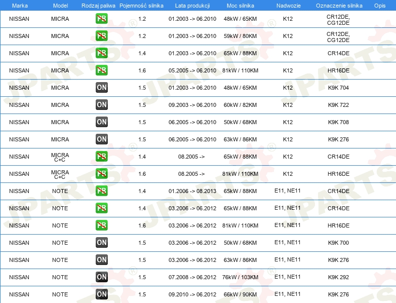Click the petrol icon for Micra 1.4 K12 01.2003

pos(101,53)
